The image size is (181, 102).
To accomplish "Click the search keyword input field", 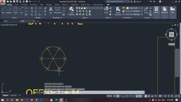I will click(118, 1).
